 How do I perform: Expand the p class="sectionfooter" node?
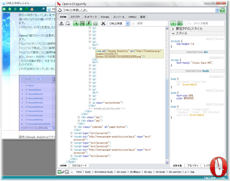(90, 103)
